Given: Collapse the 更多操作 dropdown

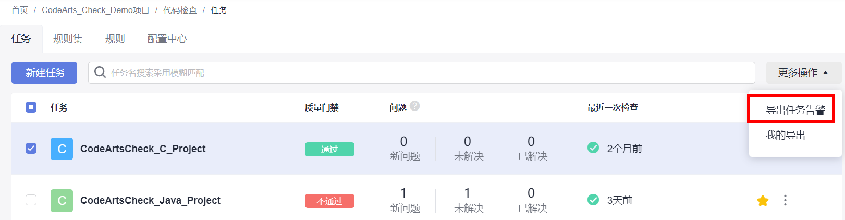Looking at the screenshot, I should click(x=803, y=72).
